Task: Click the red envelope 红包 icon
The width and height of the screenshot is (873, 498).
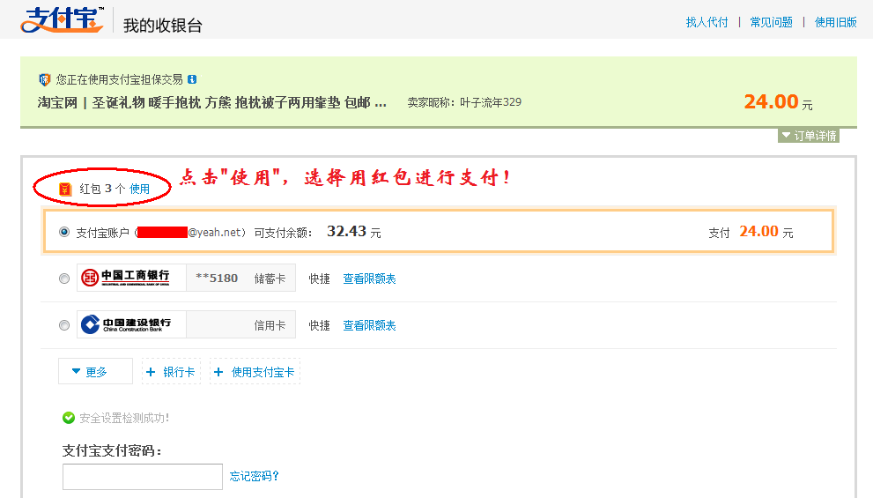Action: pyautogui.click(x=65, y=190)
